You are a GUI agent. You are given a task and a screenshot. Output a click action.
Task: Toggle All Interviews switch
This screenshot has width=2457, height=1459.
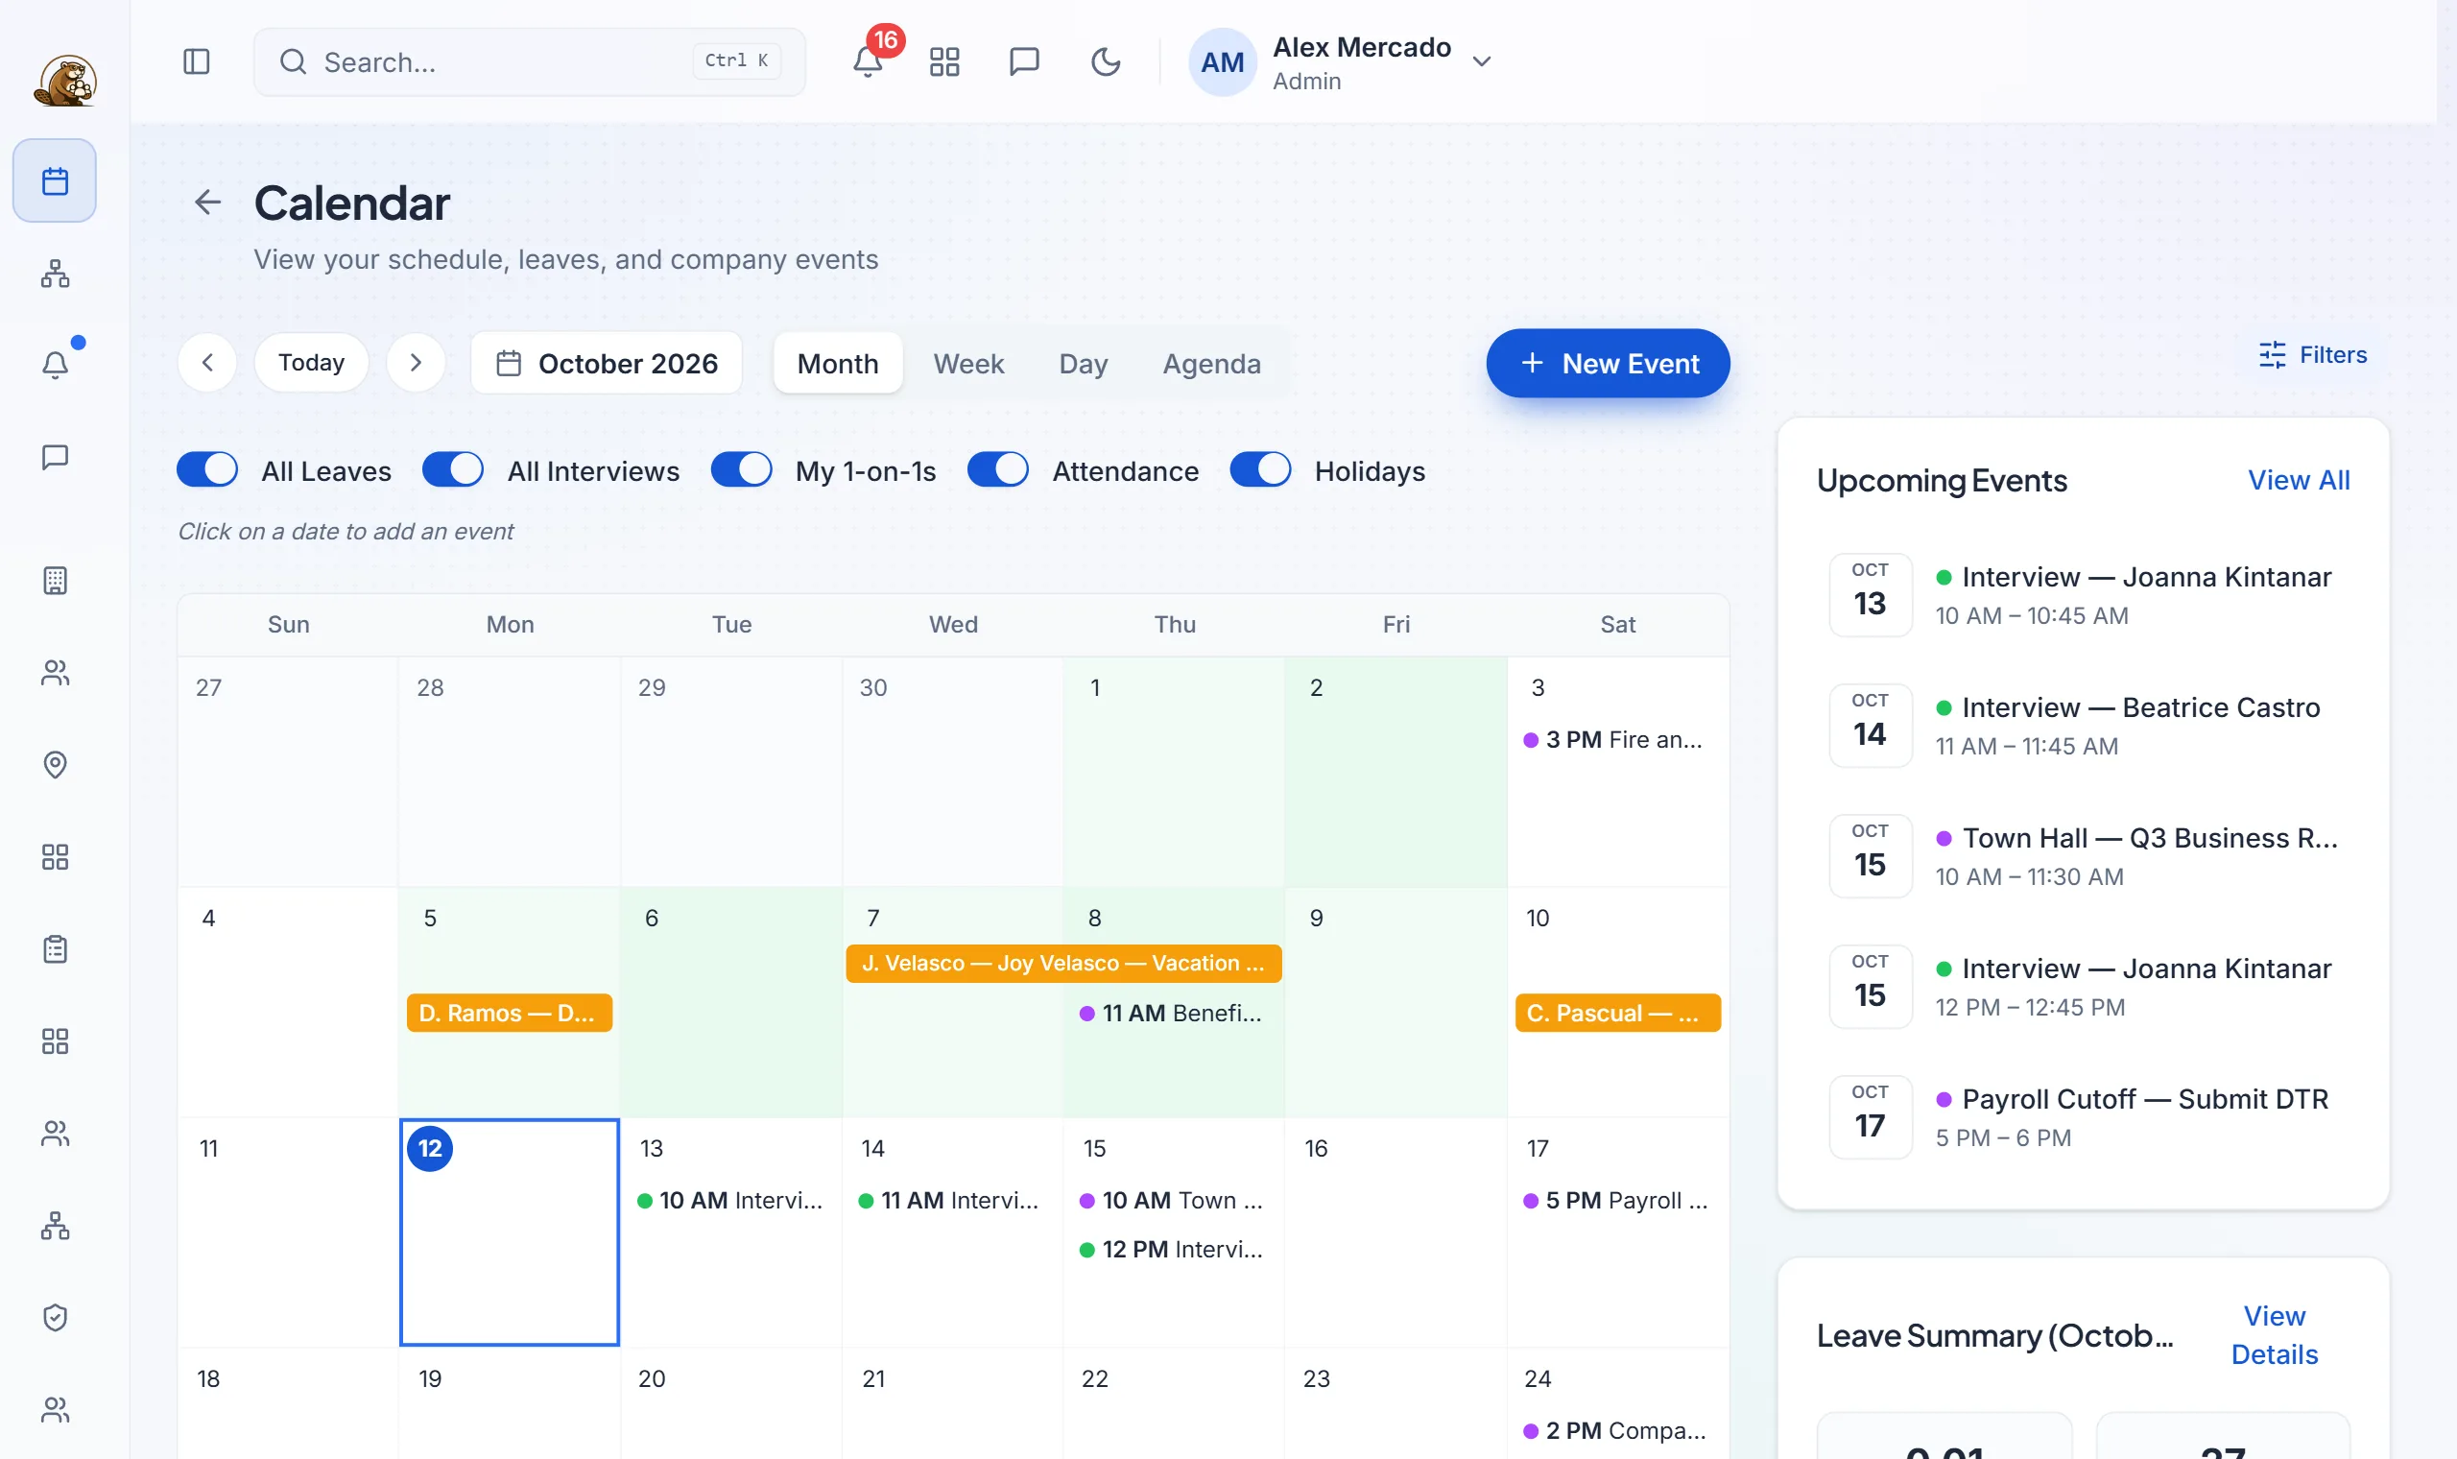click(x=453, y=470)
